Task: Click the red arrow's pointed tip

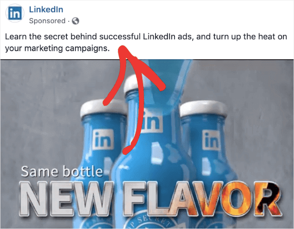Action: [x=122, y=48]
